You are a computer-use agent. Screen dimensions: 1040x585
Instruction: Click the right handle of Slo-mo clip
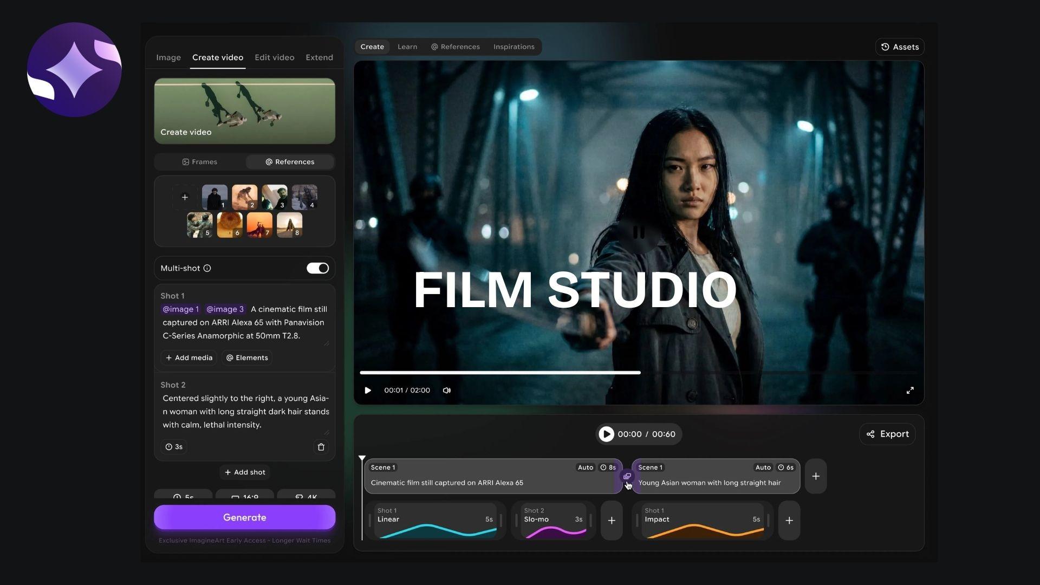[x=590, y=521]
